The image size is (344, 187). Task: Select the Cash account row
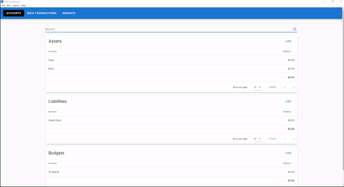(171, 60)
